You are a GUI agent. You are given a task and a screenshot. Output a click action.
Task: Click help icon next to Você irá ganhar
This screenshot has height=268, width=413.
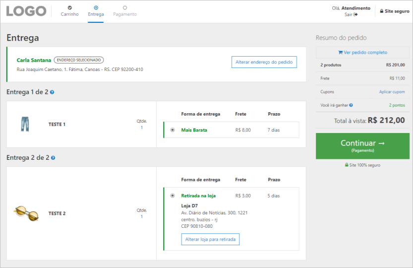click(351, 105)
